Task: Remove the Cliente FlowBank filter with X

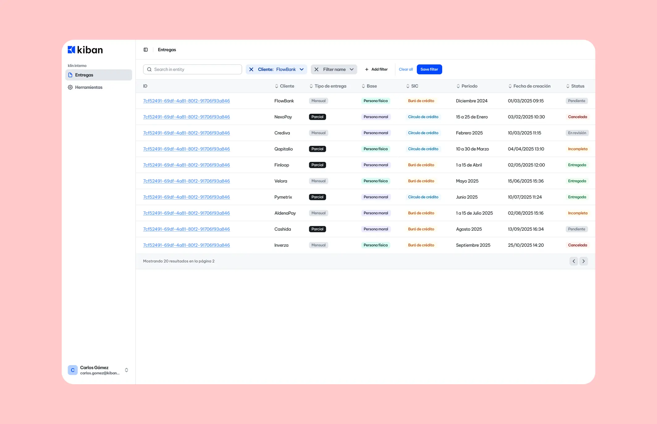Action: click(x=251, y=69)
